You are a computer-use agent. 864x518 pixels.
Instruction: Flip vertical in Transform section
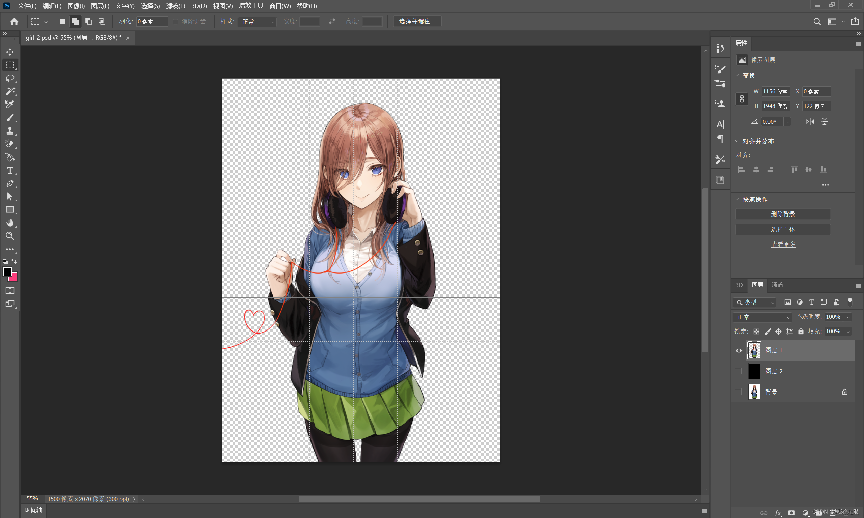click(825, 122)
